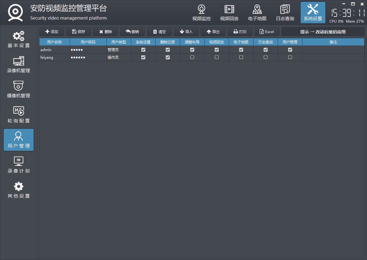Viewport: 367px width, 260px height.
Task: Open 录像计划 recording plan page
Action: tap(19, 165)
